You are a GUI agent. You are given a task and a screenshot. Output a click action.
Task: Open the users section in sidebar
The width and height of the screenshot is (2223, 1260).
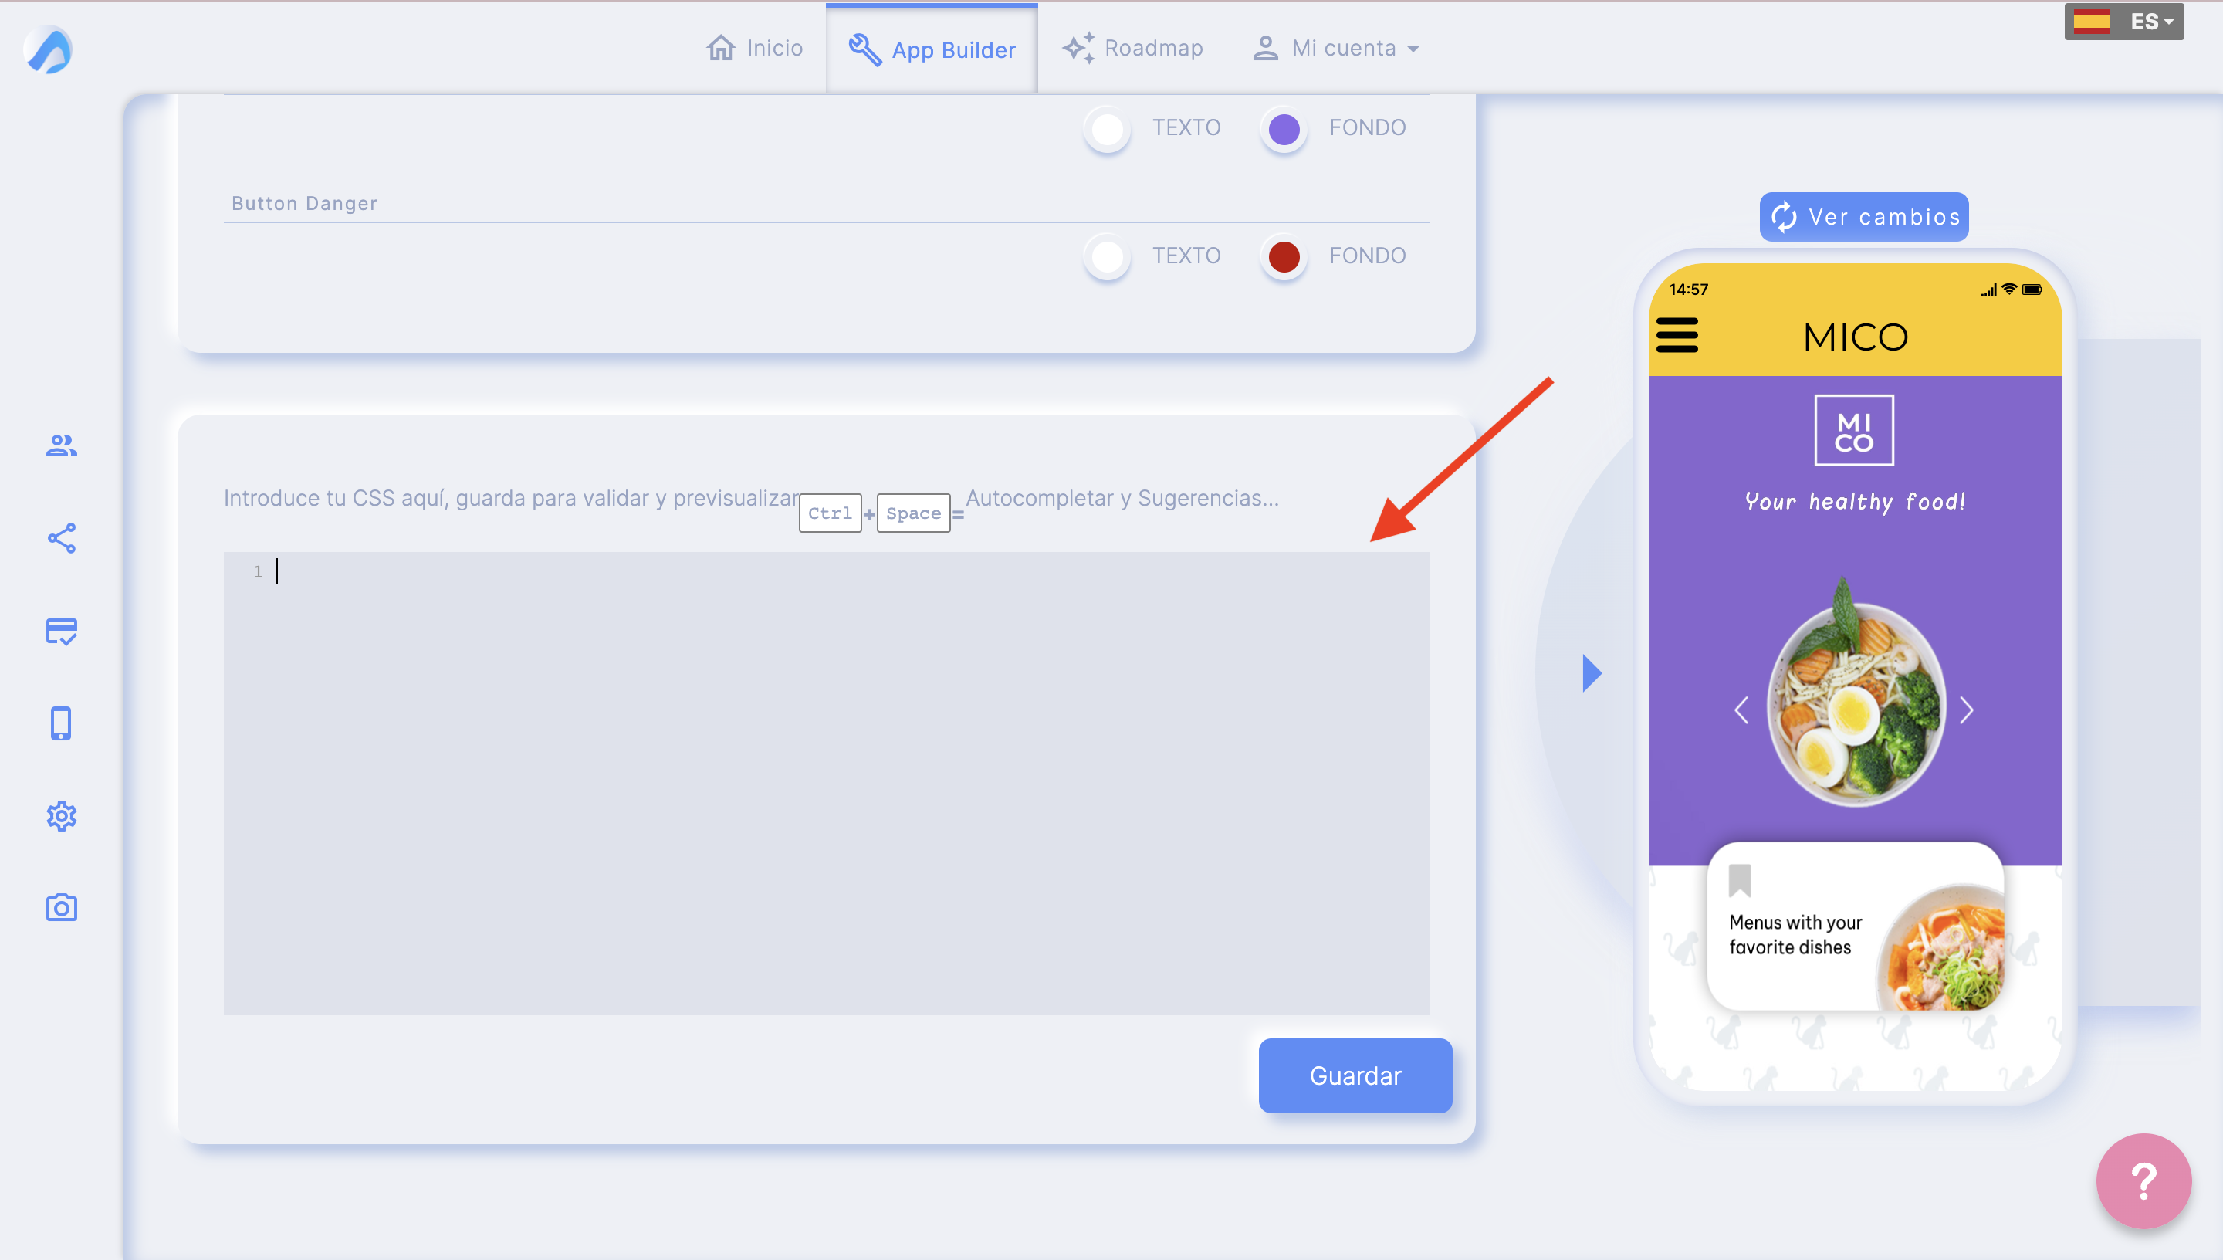[x=62, y=445]
